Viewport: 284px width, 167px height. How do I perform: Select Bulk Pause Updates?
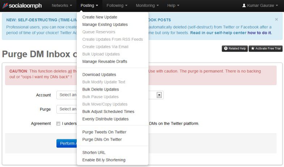[x=100, y=97]
